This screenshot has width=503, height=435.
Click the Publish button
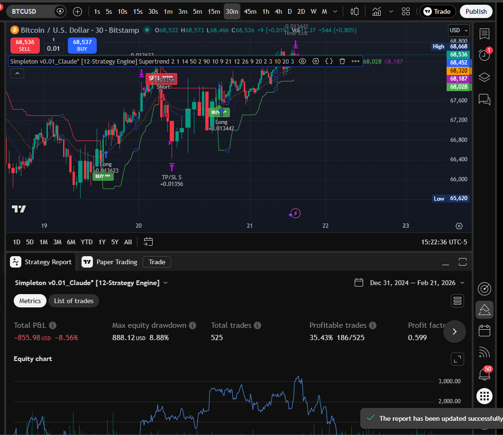coord(476,11)
